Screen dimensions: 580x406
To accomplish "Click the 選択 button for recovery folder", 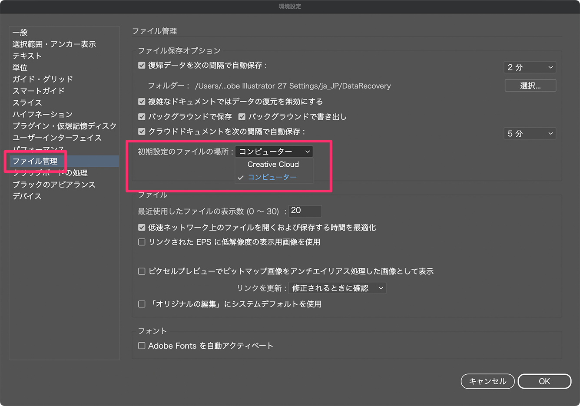I will pyautogui.click(x=530, y=86).
